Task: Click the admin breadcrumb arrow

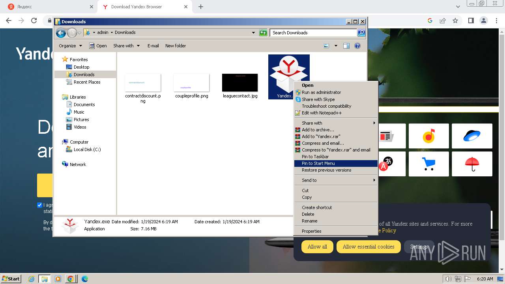Action: pos(112,32)
